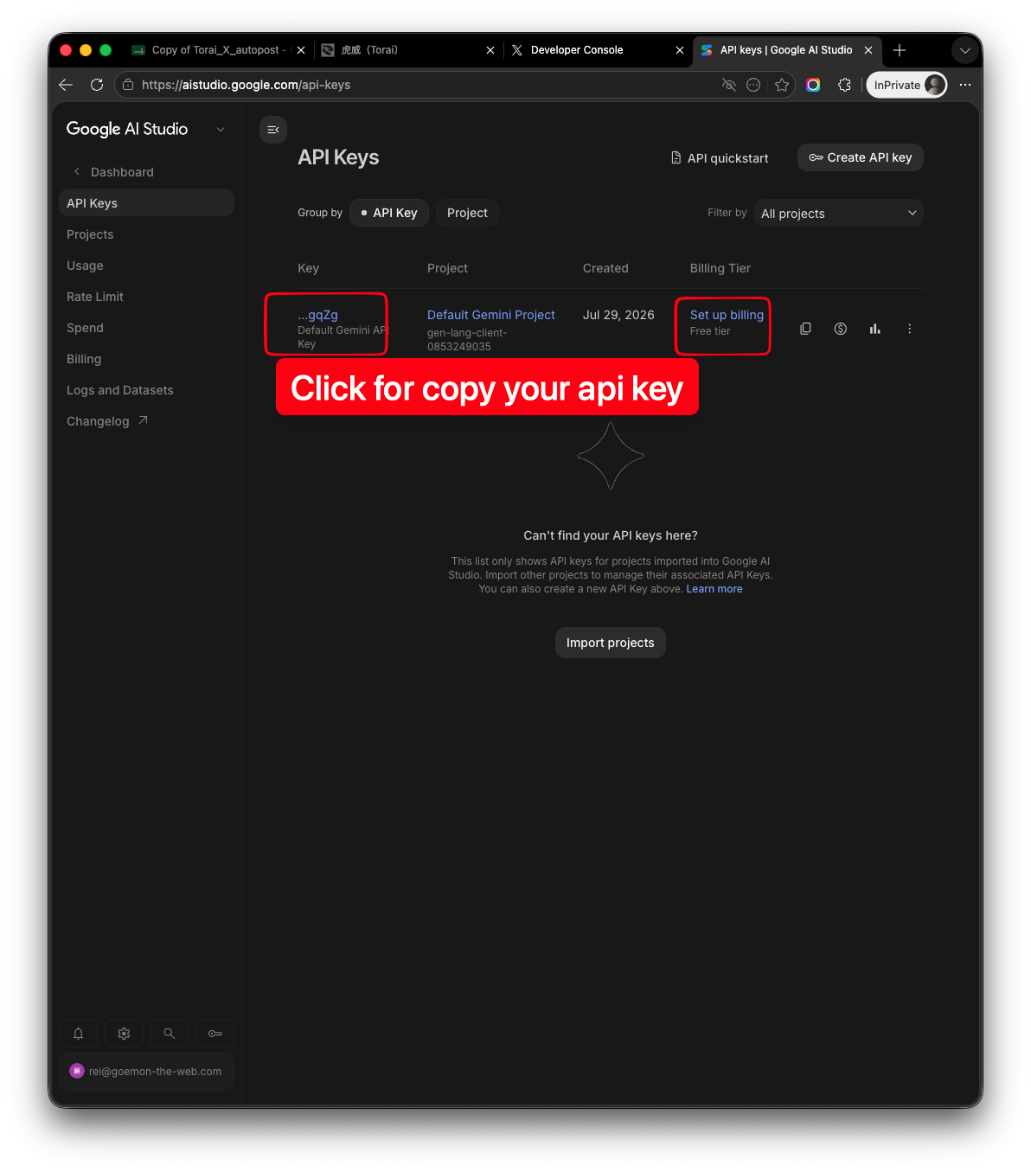The image size is (1031, 1172).
Task: Open the browser three-dot settings menu
Action: 965,85
